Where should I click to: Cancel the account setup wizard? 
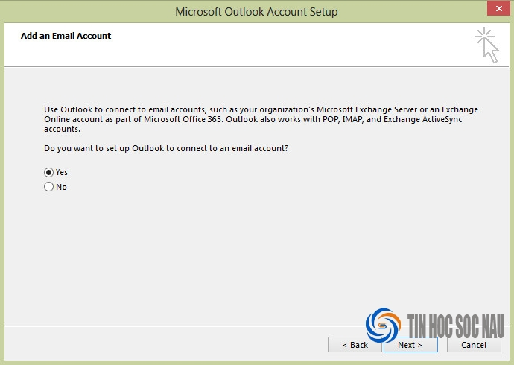click(474, 345)
